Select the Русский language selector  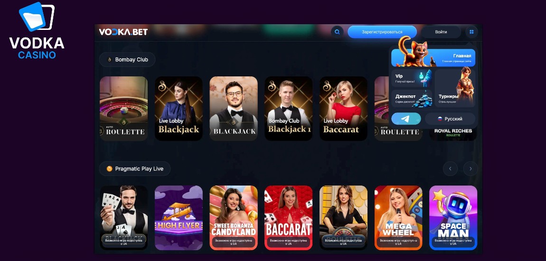pos(450,119)
